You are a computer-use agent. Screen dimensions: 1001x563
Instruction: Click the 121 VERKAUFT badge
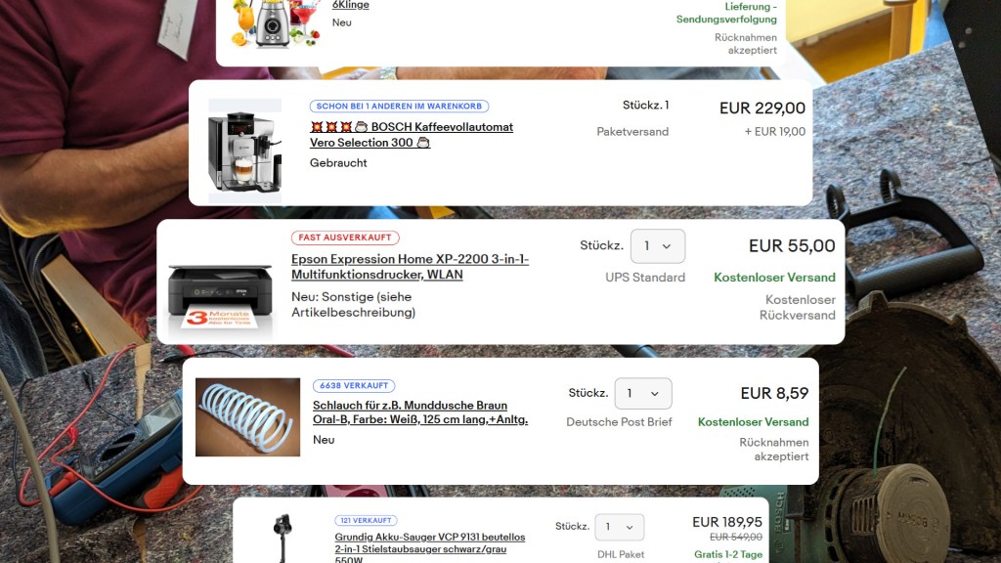(366, 520)
